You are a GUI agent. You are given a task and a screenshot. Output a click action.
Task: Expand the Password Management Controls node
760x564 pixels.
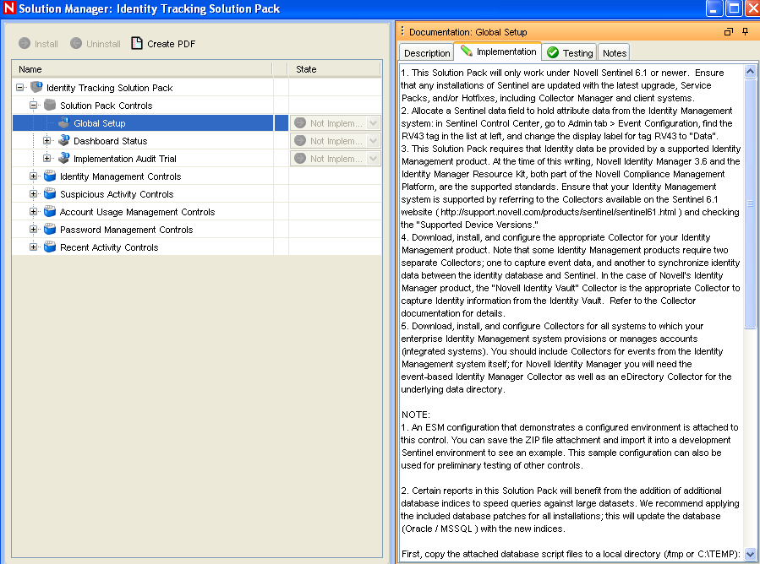point(34,230)
